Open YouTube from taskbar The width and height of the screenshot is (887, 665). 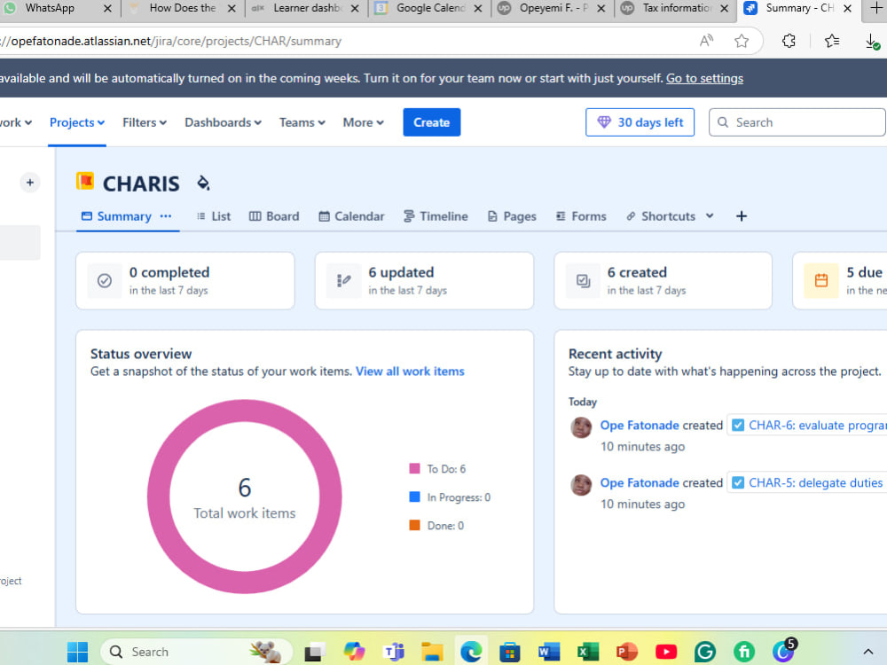tap(666, 652)
